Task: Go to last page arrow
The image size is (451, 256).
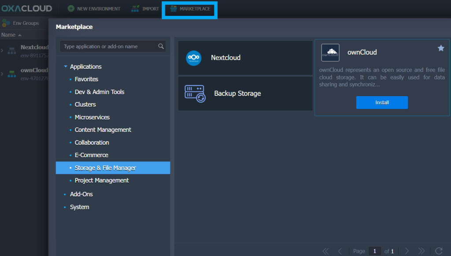Action: coord(421,251)
